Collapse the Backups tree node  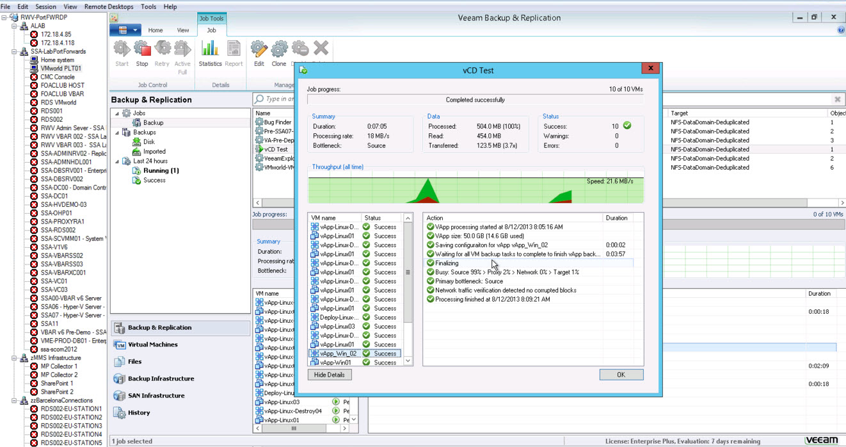[x=116, y=133]
